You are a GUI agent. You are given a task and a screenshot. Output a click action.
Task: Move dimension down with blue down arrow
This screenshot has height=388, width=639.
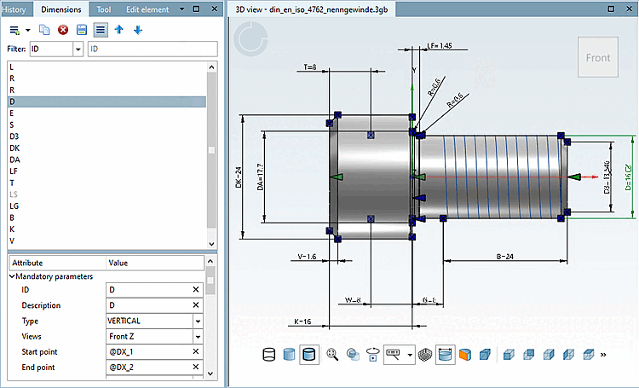coord(137,30)
